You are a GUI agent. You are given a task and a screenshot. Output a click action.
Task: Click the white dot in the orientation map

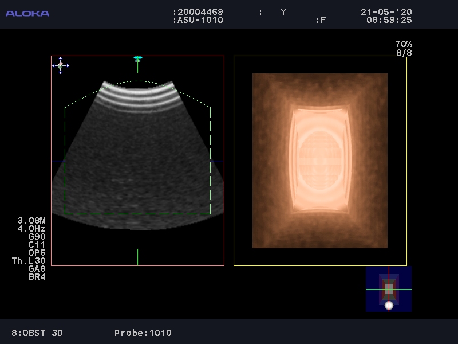[389, 305]
